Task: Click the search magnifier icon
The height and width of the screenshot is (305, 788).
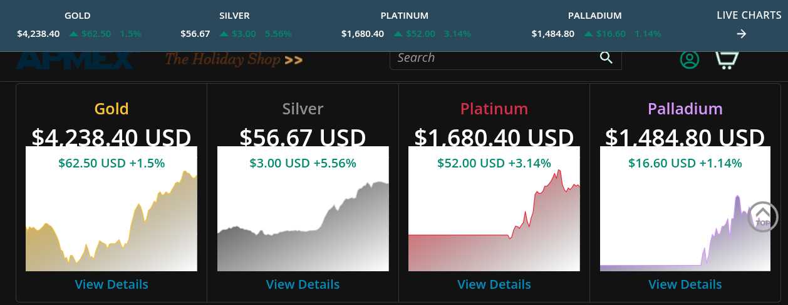Action: click(606, 58)
